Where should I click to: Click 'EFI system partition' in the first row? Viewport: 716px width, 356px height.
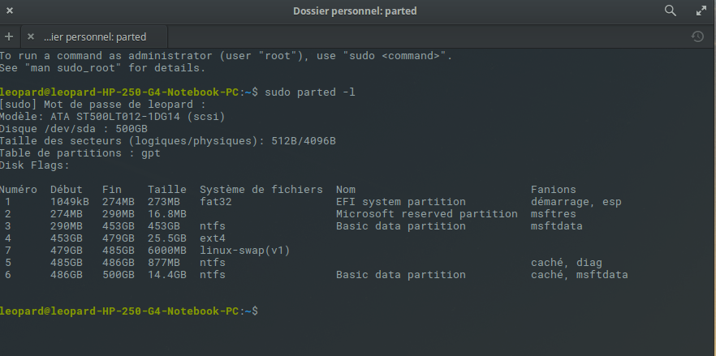pos(401,202)
